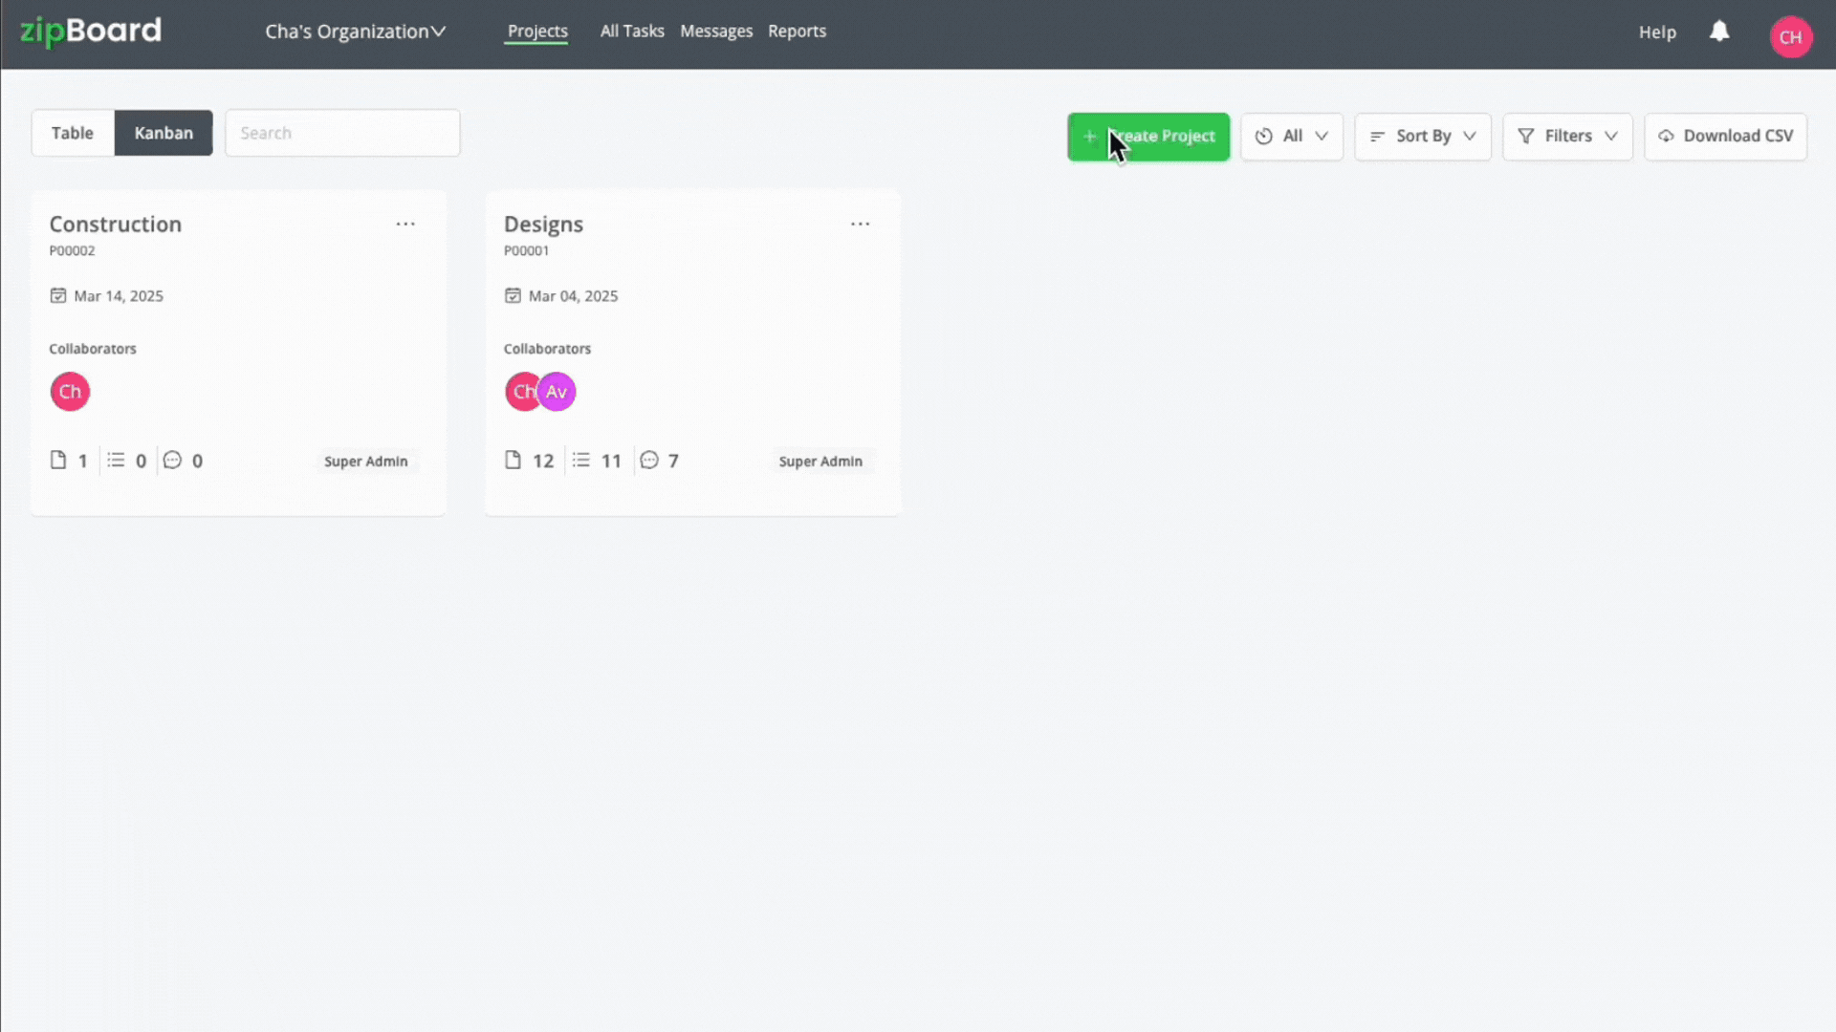Expand the Sort By dropdown

1422,135
